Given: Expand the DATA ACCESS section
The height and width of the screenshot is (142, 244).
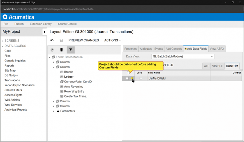Looking at the screenshot, I should (2, 46).
